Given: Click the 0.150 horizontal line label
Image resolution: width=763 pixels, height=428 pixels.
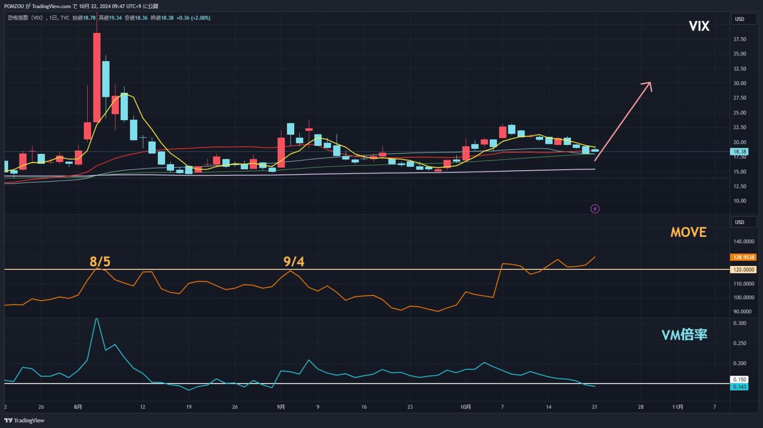Looking at the screenshot, I should [x=739, y=380].
